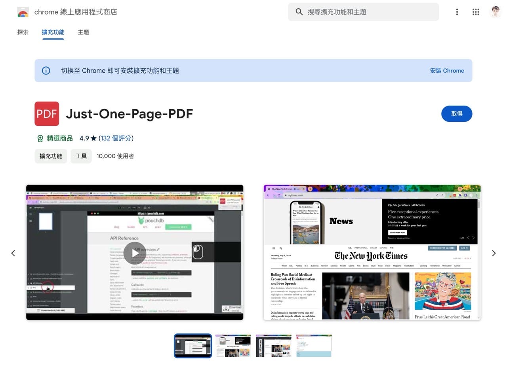The width and height of the screenshot is (507, 367).
Task: Play the extension preview video
Action: pos(135,253)
